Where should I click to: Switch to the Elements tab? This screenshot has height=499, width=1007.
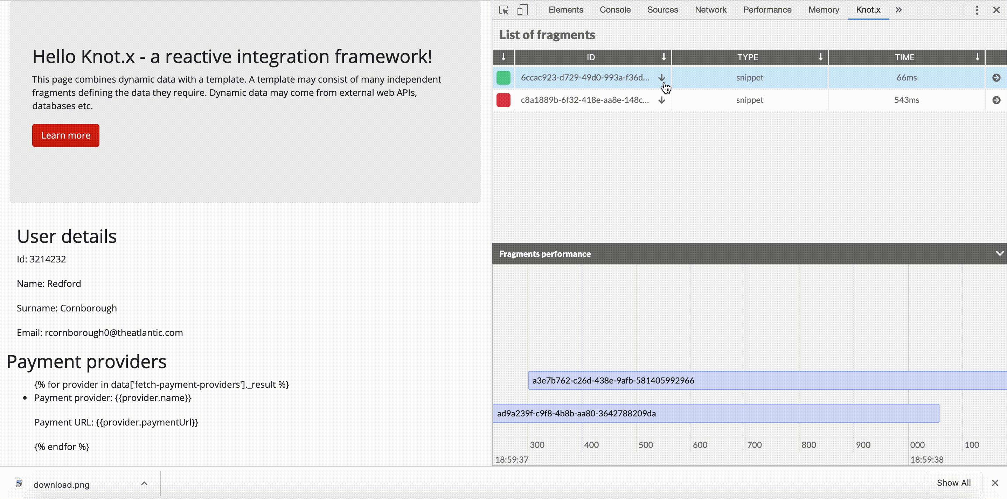[566, 10]
